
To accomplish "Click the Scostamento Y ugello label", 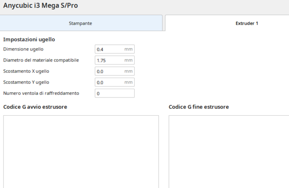I will (x=26, y=82).
